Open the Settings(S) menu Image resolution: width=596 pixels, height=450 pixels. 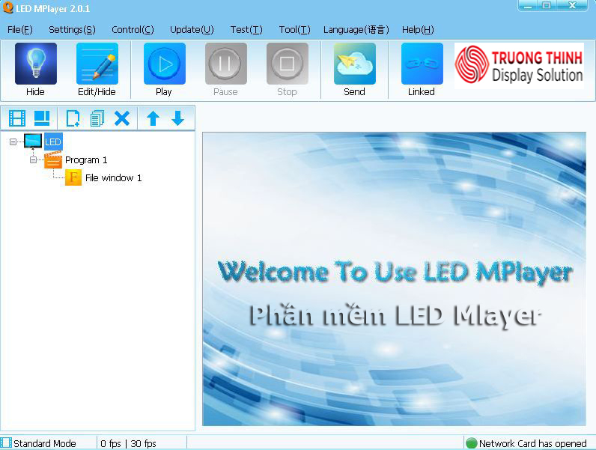[x=72, y=30]
